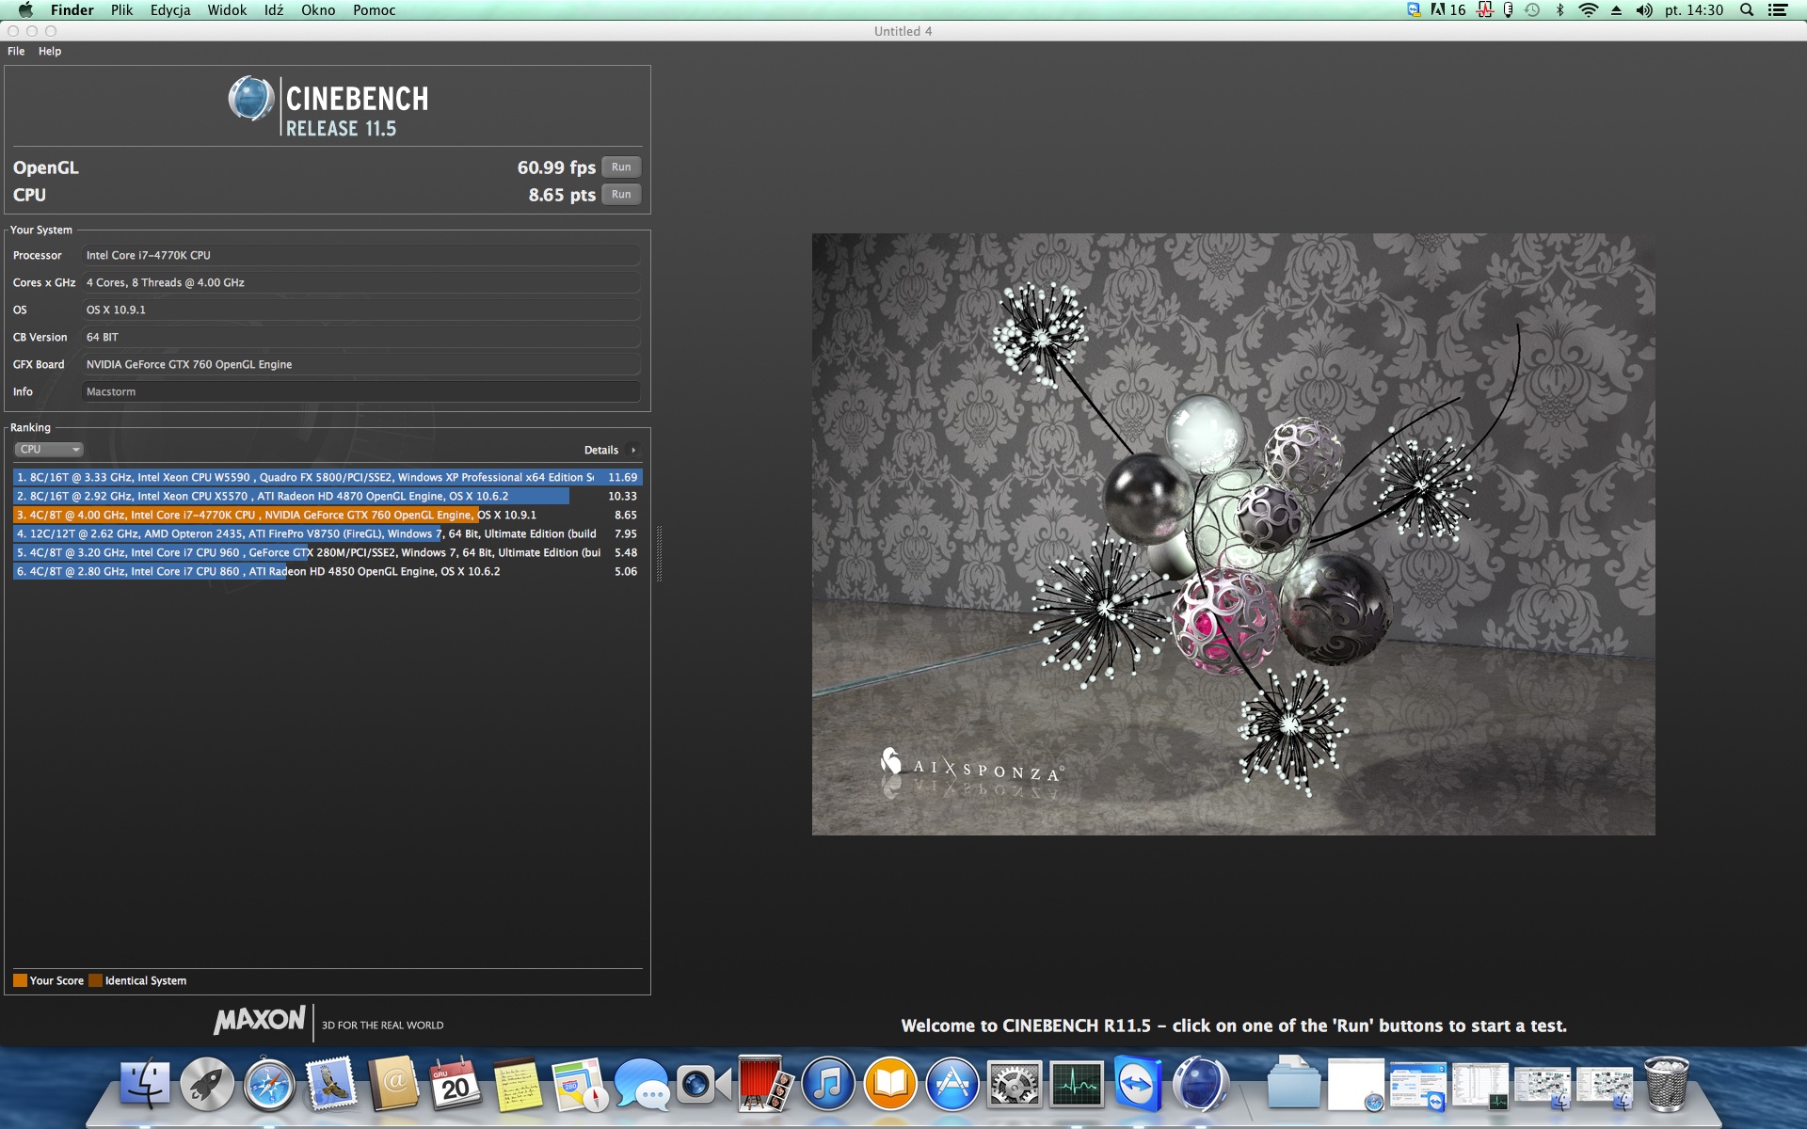Click the orange Your Score legend swatch
1807x1129 pixels.
pyautogui.click(x=20, y=980)
